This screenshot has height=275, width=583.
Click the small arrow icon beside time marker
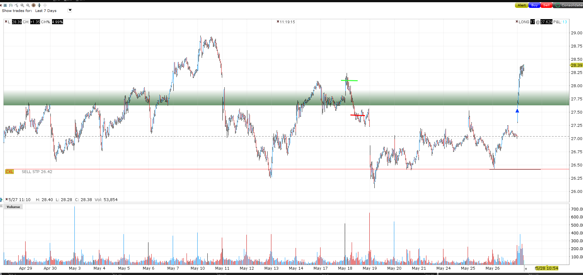526,268
